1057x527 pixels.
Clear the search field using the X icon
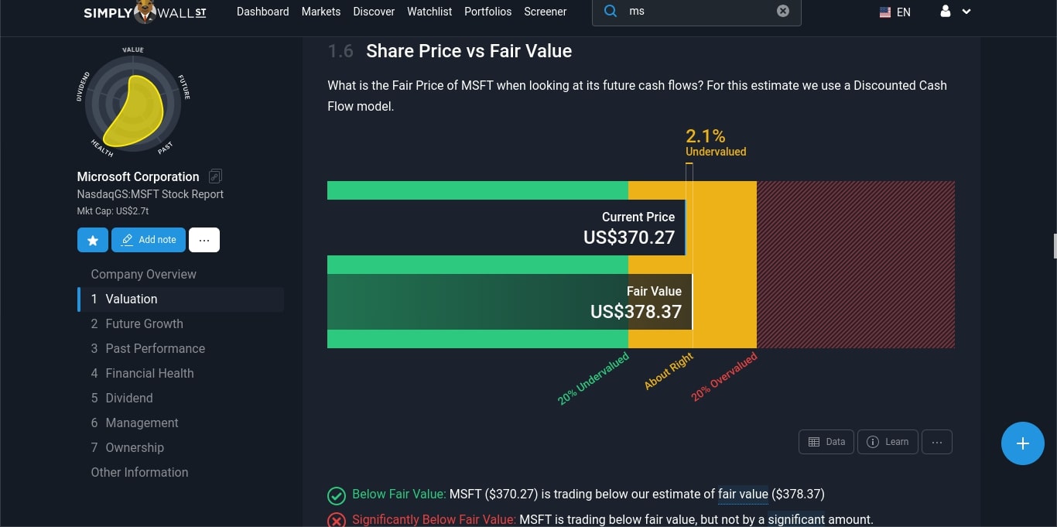(x=782, y=11)
